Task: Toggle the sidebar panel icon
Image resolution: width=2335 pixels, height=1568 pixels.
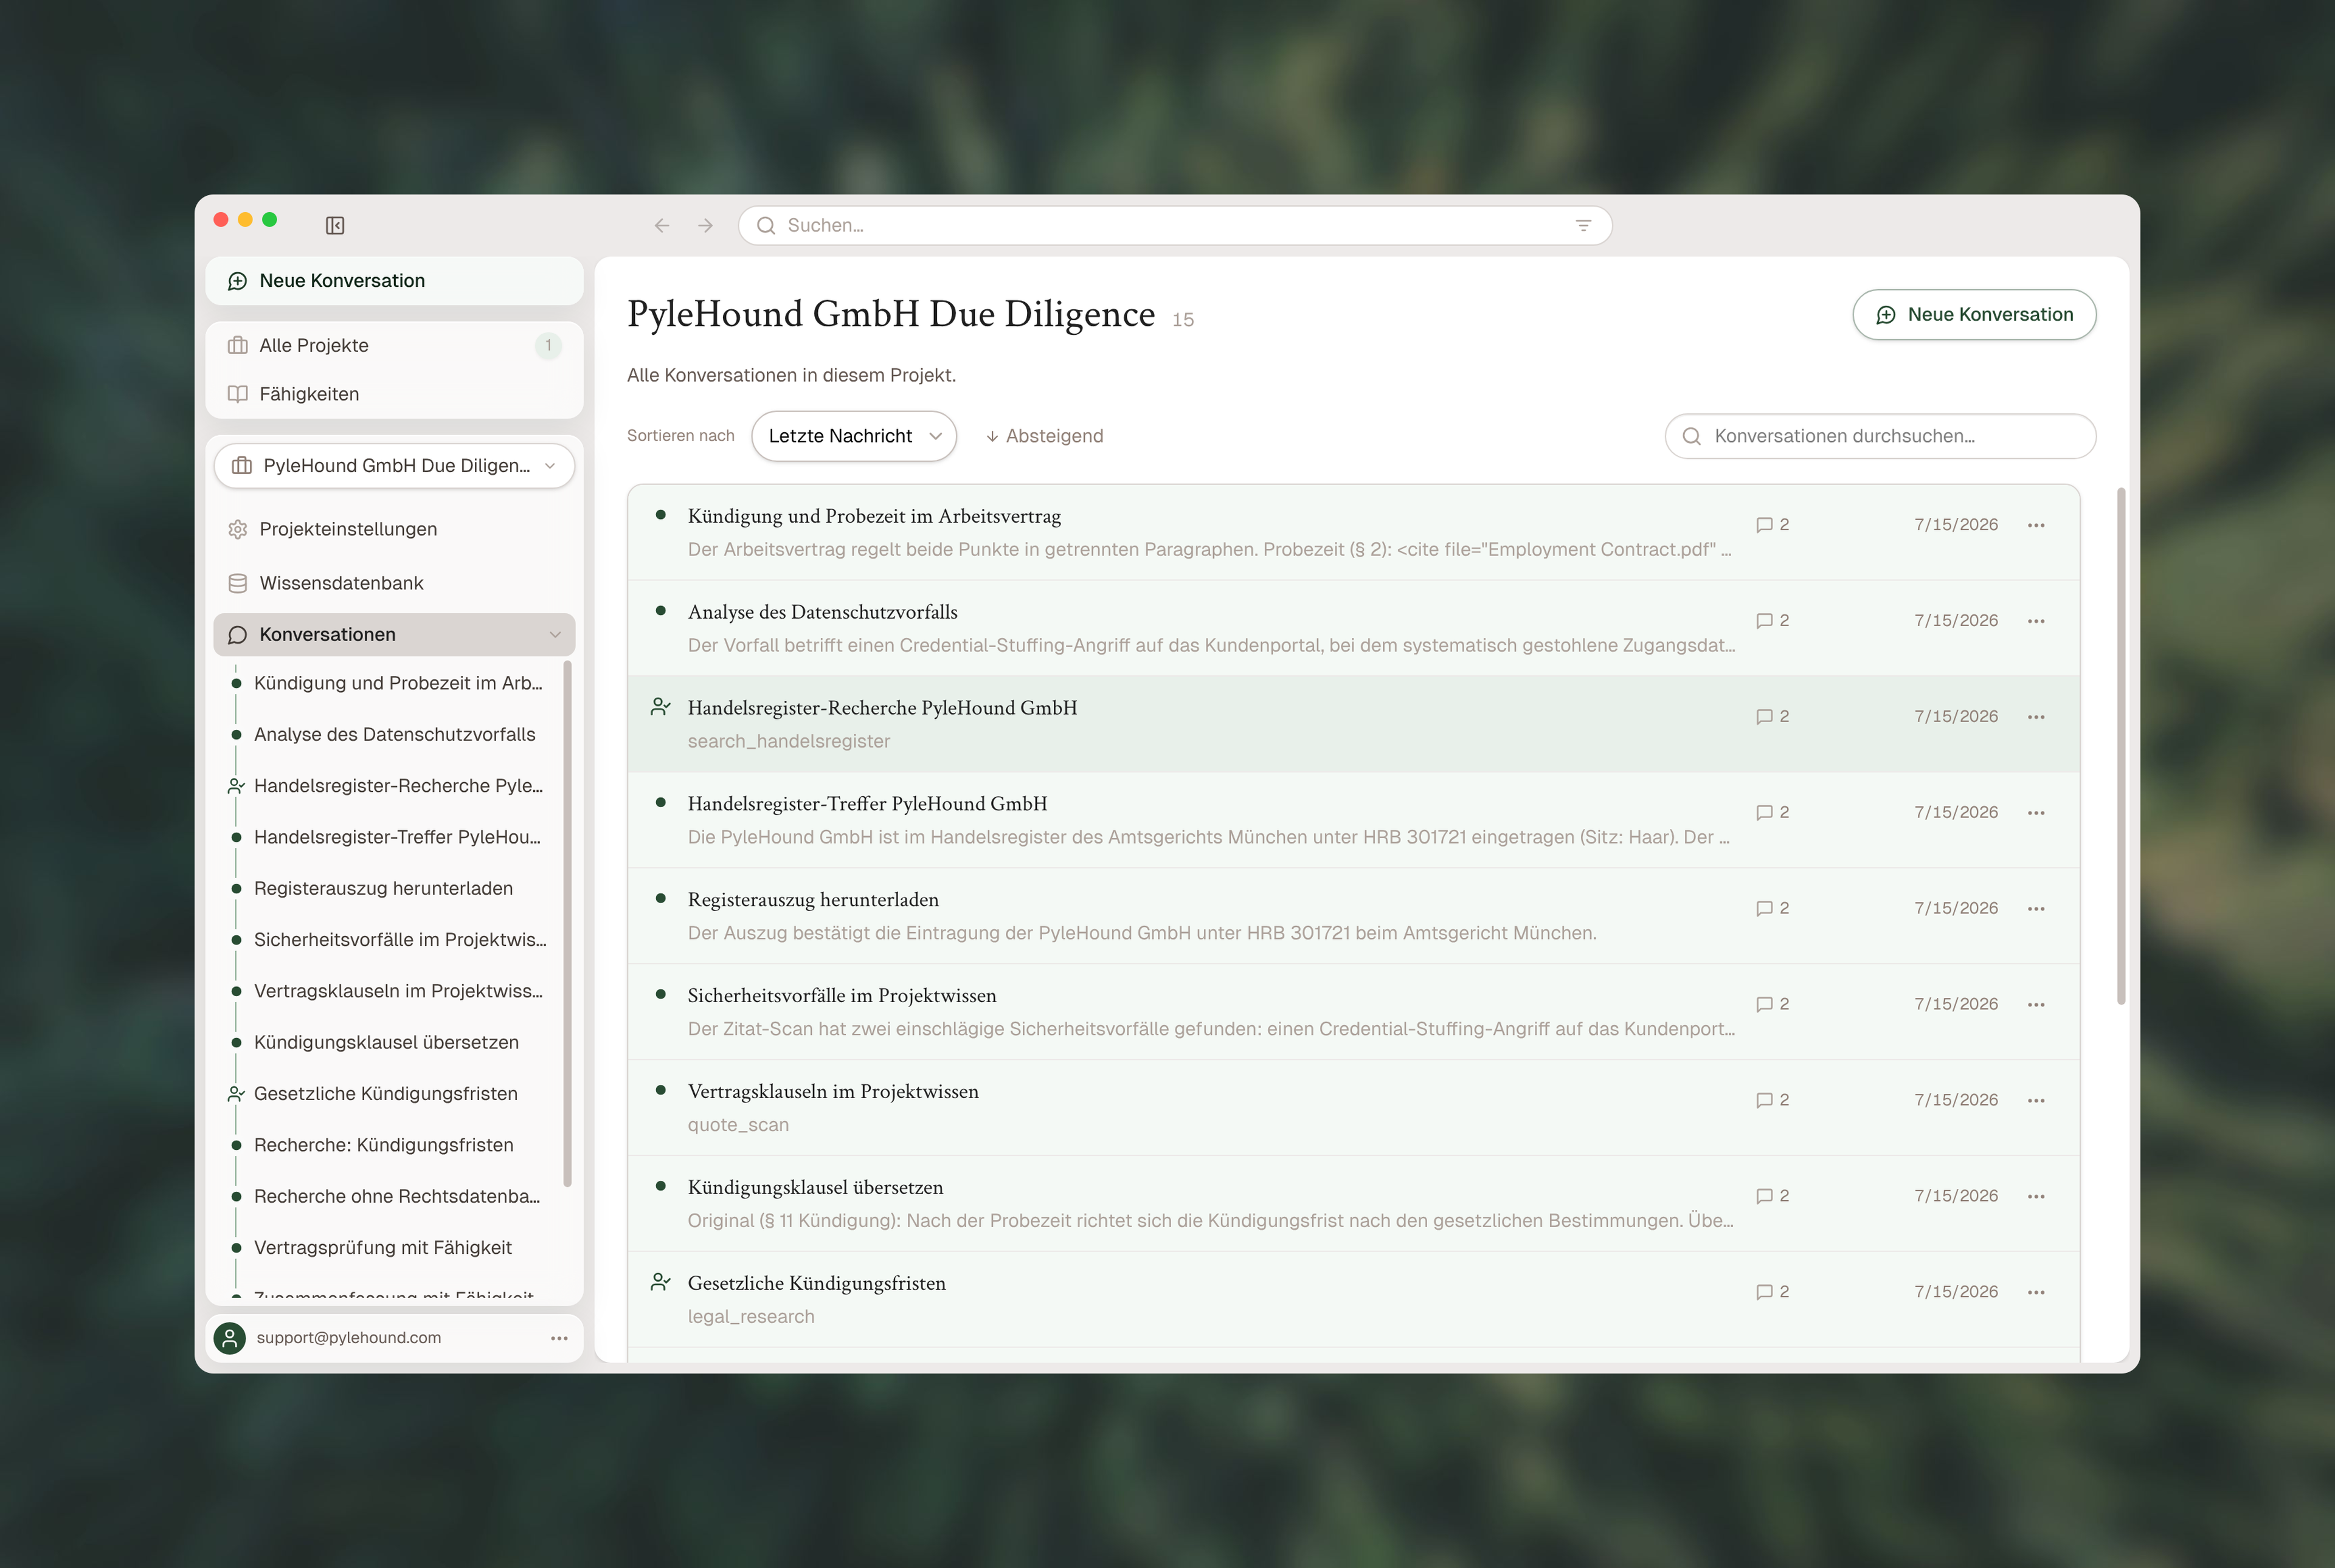Action: [335, 225]
